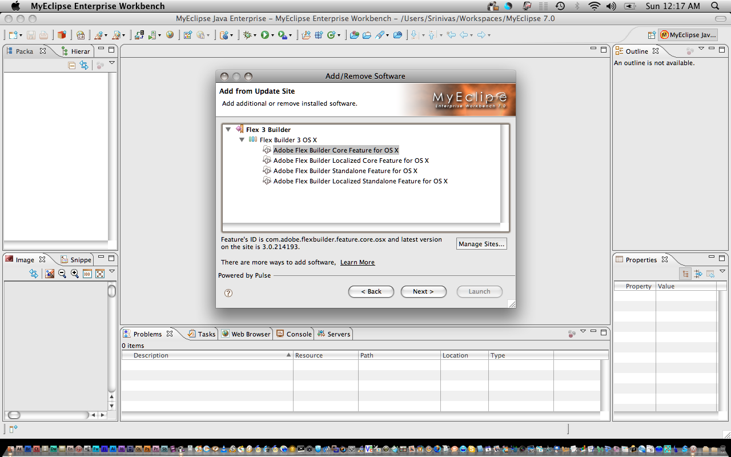
Task: Open the New file icon dropdown arrow
Action: (21, 35)
